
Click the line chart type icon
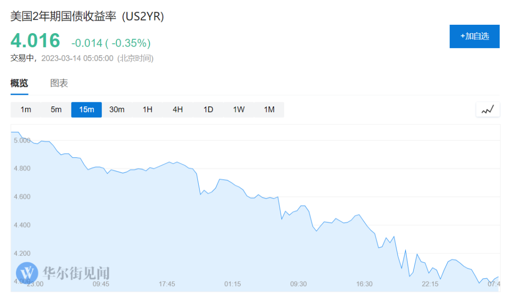(488, 110)
